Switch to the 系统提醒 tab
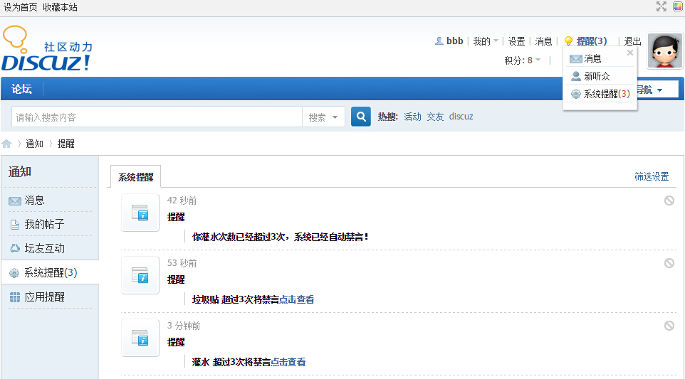This screenshot has width=685, height=379. 135,177
